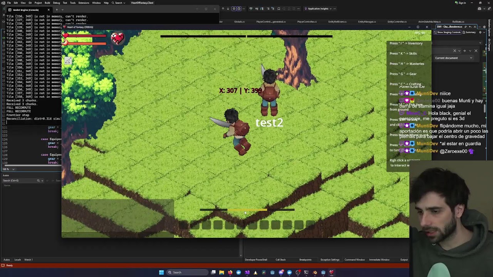Open the Debug menu
The height and width of the screenshot is (277, 493).
[x=56, y=3]
